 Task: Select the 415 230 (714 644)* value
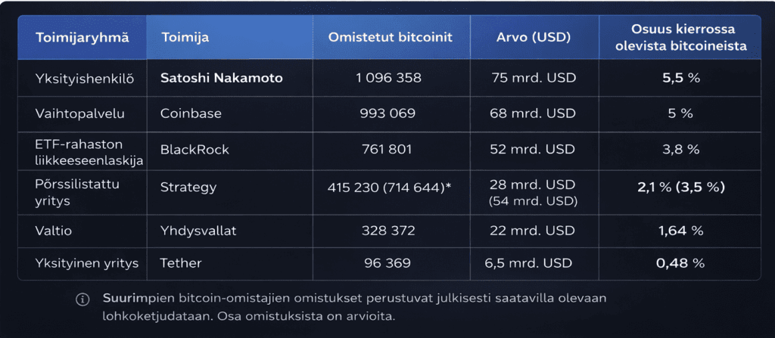click(x=390, y=187)
